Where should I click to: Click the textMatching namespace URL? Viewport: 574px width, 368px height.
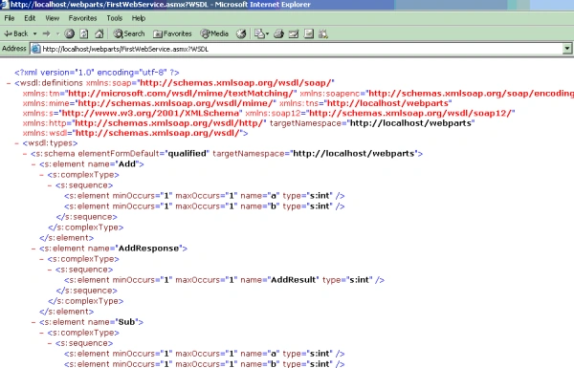(181, 94)
